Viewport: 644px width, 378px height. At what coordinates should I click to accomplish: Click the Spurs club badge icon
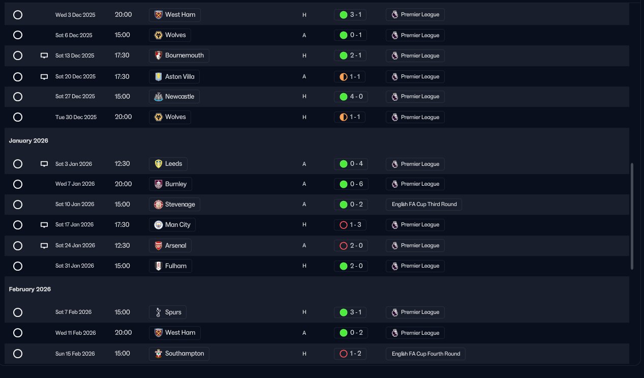(x=158, y=312)
